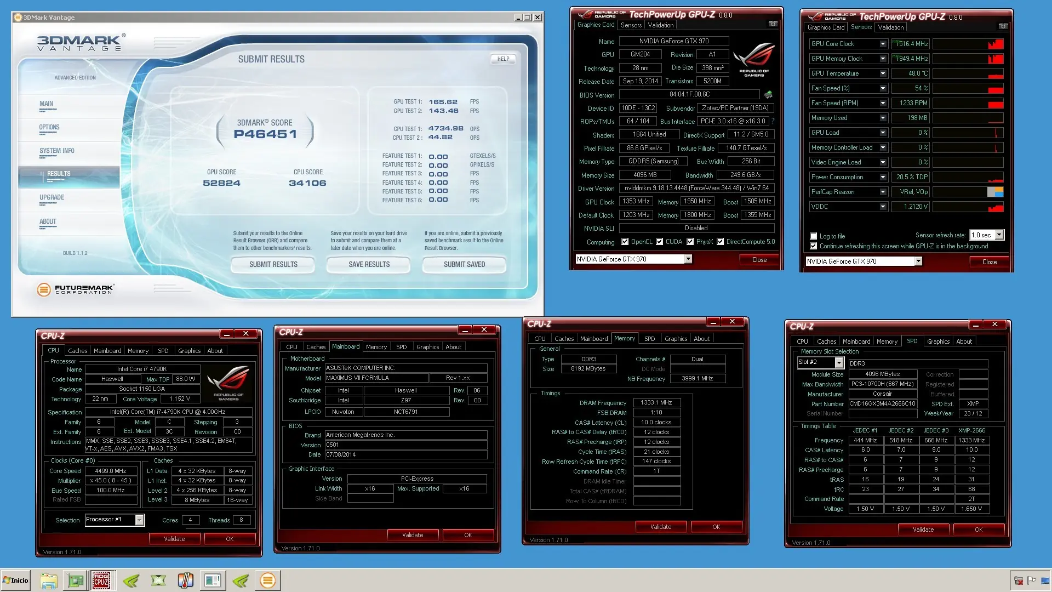Click the Part Number field CMD16GX3M4A2666C10

point(883,403)
